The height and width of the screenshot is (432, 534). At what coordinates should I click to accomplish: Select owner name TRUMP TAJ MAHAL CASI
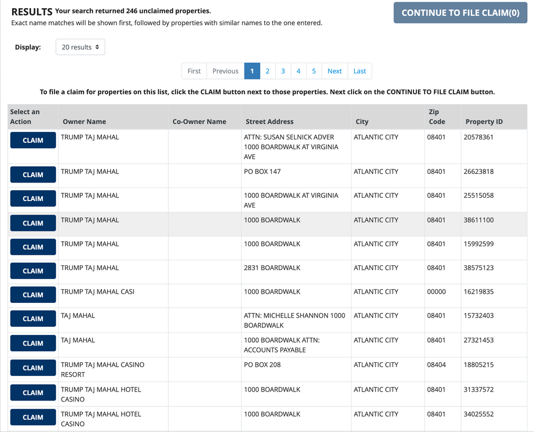tap(98, 292)
